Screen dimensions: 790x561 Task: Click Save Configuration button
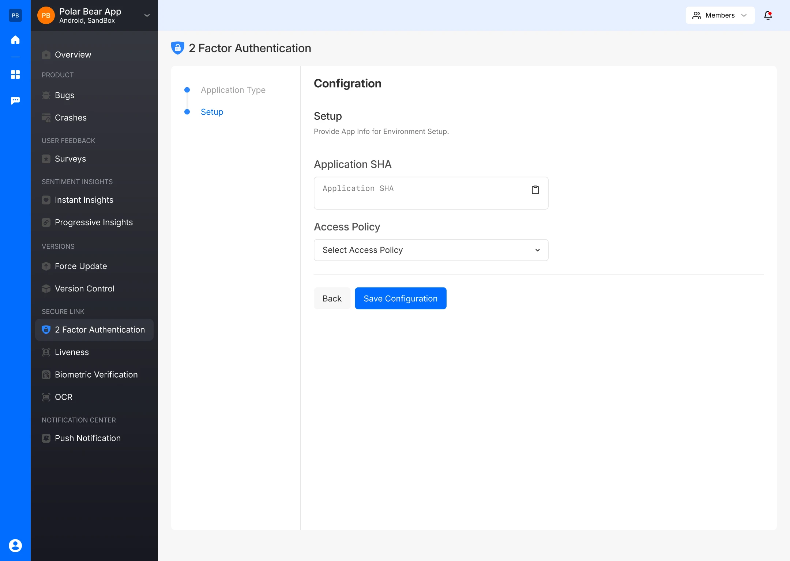400,298
